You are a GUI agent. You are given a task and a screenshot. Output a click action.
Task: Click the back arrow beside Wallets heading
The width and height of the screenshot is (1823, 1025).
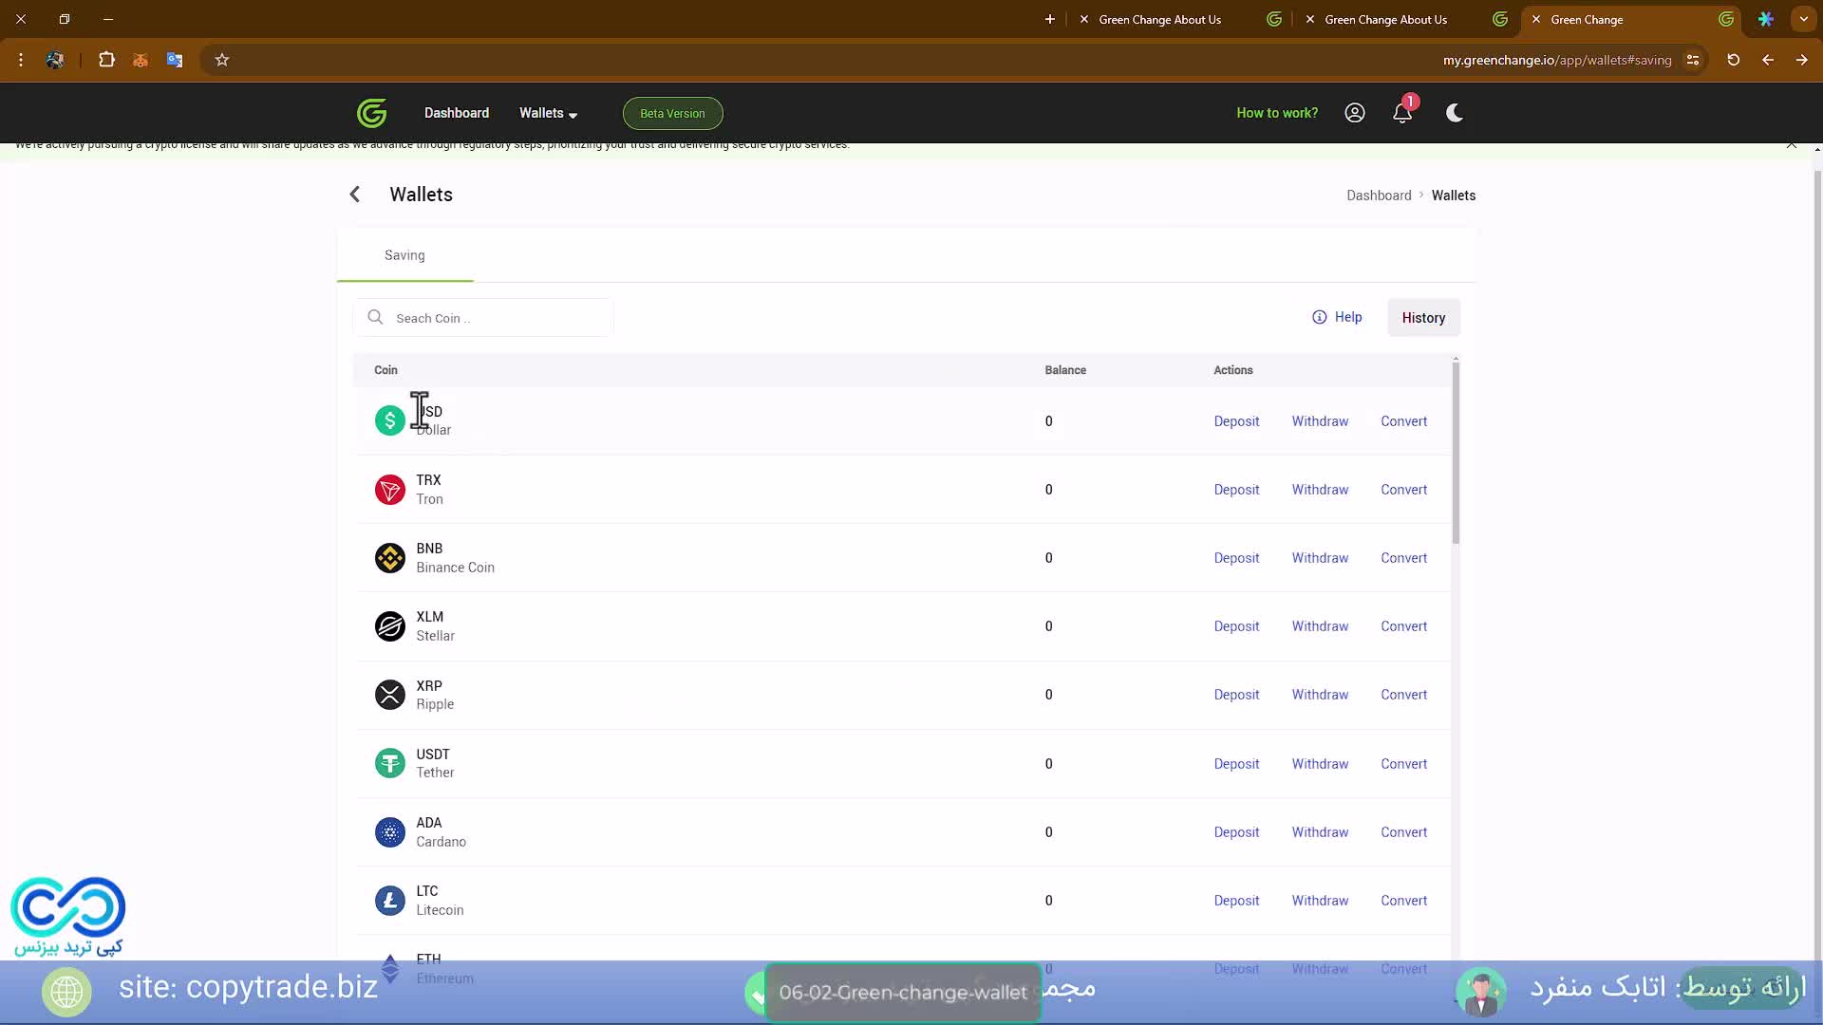(354, 195)
